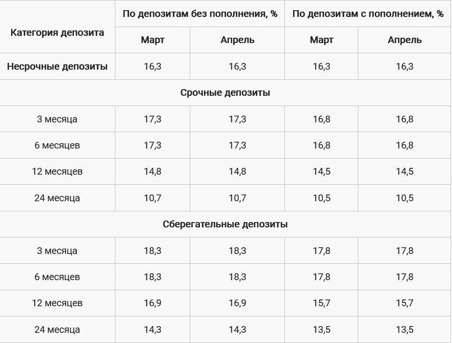
Task: Click "Март" under deposits с пополнением
Action: (322, 40)
